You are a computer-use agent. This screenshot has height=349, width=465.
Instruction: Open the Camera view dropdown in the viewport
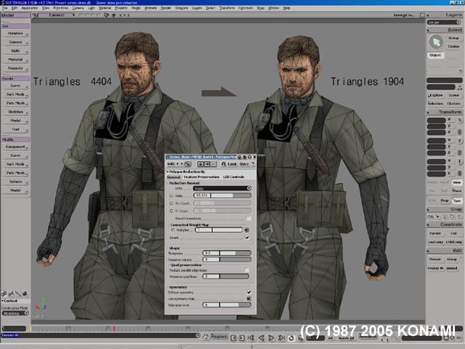(x=58, y=15)
